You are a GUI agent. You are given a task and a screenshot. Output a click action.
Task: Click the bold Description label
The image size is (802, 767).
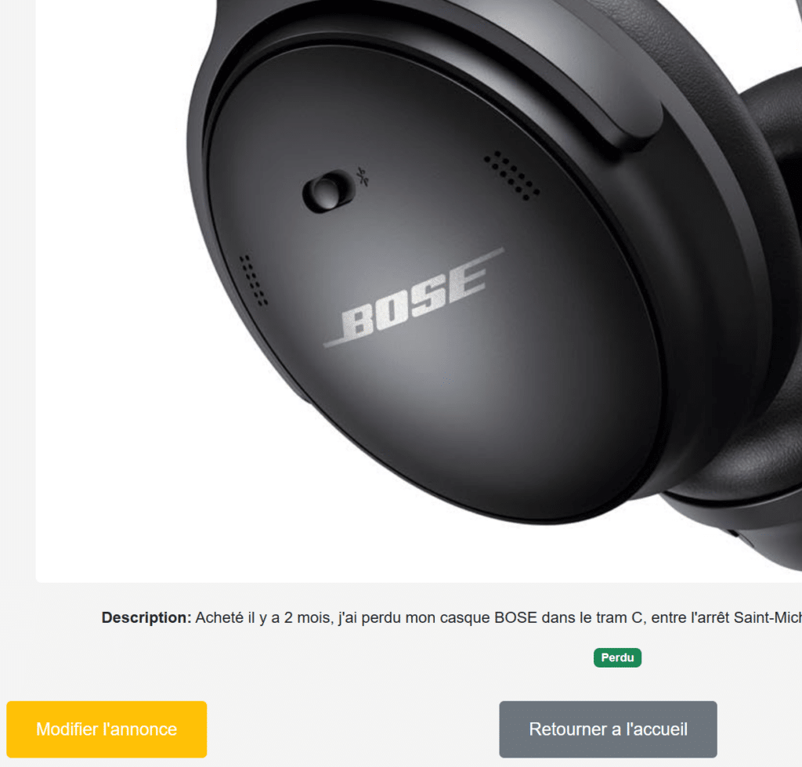pyautogui.click(x=146, y=617)
